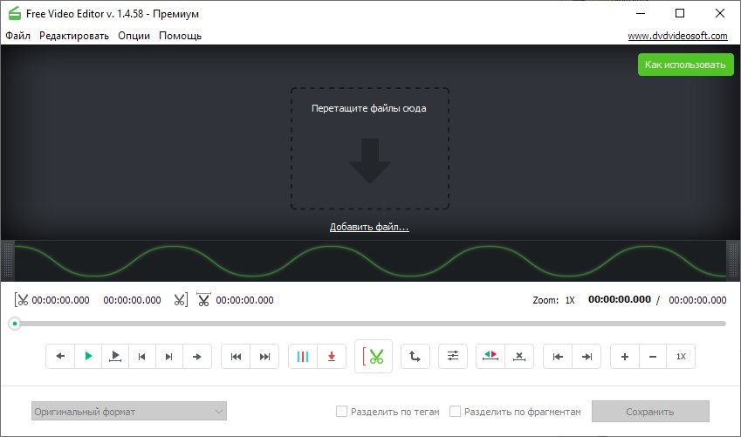The height and width of the screenshot is (437, 741).
Task: Click the Сохранить button
Action: coord(650,412)
